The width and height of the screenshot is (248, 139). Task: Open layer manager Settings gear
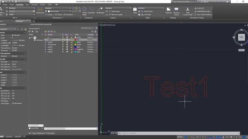tap(95, 32)
